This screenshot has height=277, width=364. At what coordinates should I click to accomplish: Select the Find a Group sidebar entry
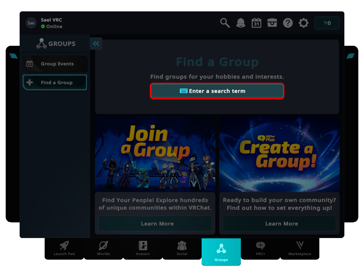click(55, 82)
